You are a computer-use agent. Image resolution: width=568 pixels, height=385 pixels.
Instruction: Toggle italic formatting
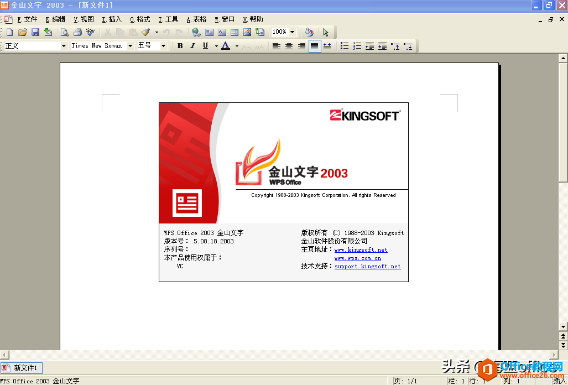[x=192, y=46]
